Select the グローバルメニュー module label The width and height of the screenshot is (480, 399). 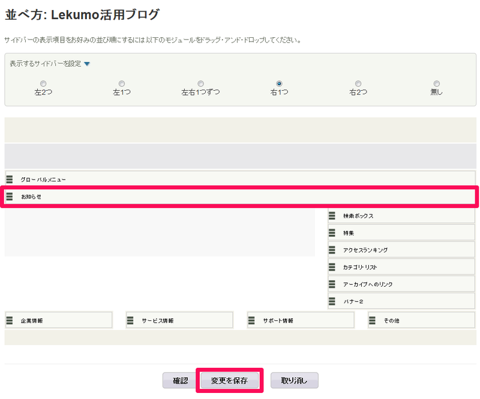[x=43, y=180]
